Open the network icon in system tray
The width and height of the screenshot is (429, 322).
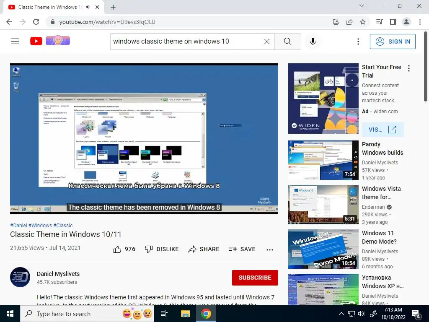pyautogui.click(x=351, y=314)
